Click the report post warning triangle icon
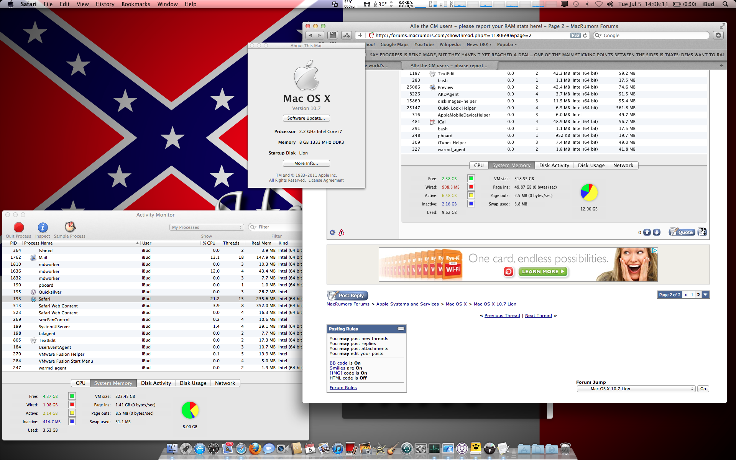The width and height of the screenshot is (736, 460). [x=341, y=232]
